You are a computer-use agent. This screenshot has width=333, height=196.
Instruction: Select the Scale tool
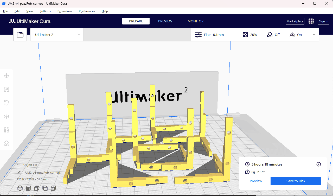(x=7, y=89)
